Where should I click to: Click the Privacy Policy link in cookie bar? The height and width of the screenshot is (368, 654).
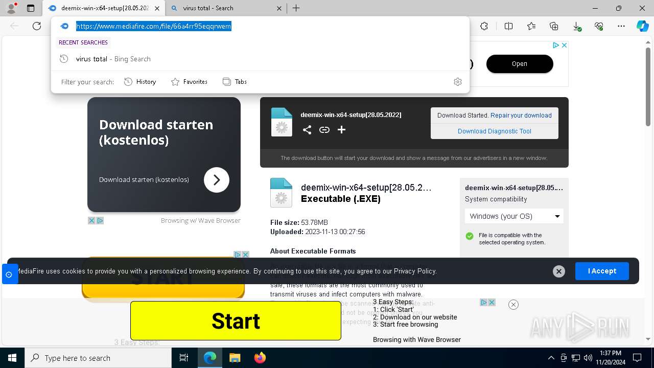[x=415, y=271]
